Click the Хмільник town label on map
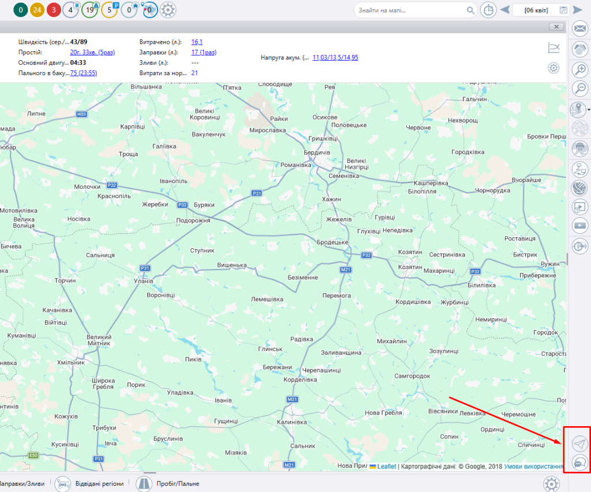Viewport: 591px width, 492px height. coord(71,362)
